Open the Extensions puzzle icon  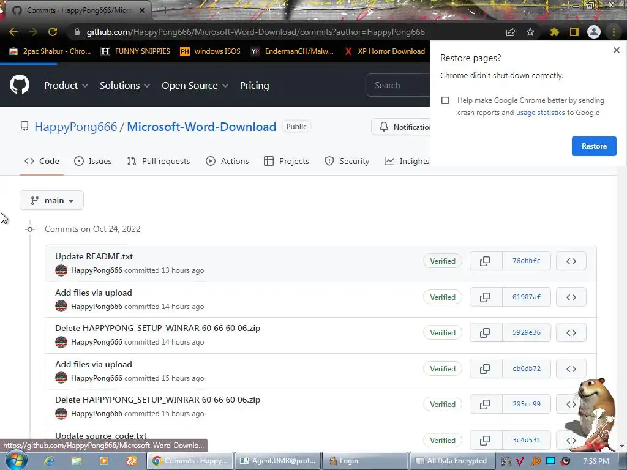[x=554, y=32]
